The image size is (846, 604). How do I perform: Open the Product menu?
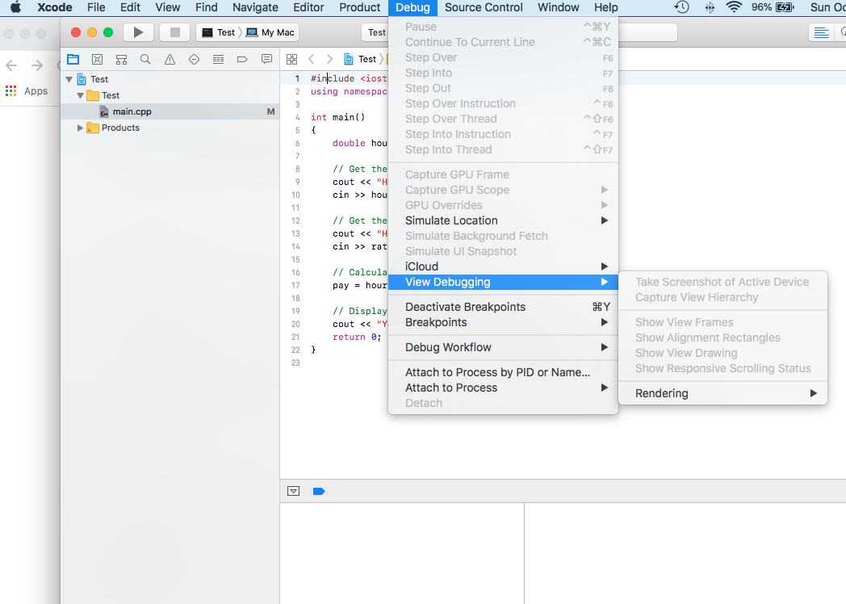pos(360,7)
